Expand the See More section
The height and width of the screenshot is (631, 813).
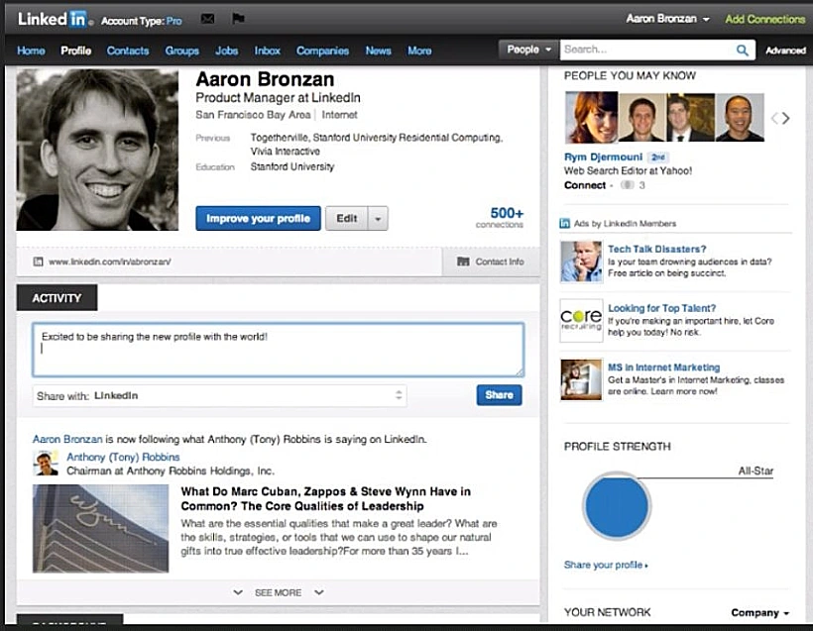(278, 591)
